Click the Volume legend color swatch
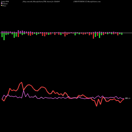132x132 pixels. coord(2,3)
